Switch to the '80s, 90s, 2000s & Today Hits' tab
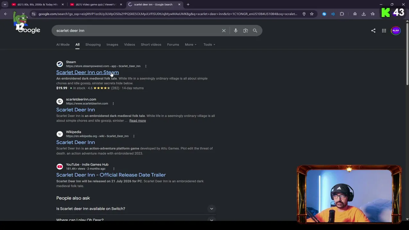The width and height of the screenshot is (409, 230). pyautogui.click(x=37, y=4)
